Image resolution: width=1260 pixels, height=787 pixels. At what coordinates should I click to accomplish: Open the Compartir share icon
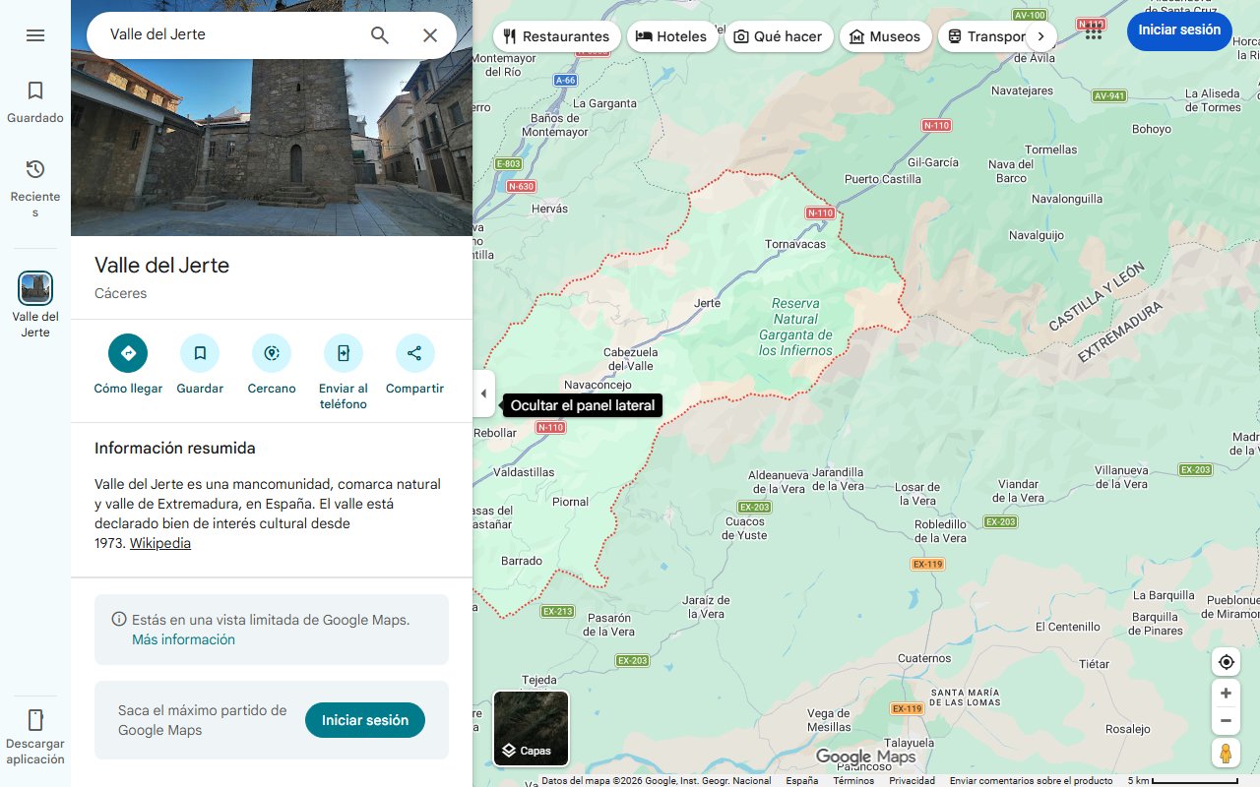[x=414, y=352]
